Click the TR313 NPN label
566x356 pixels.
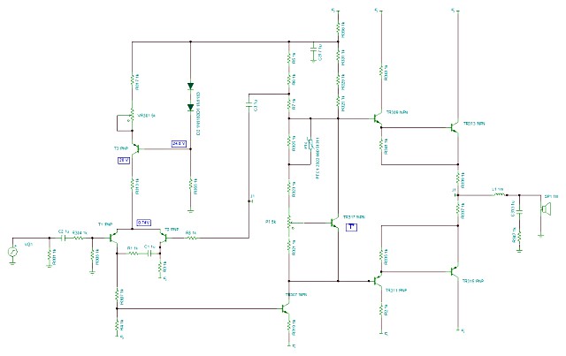pyautogui.click(x=474, y=124)
